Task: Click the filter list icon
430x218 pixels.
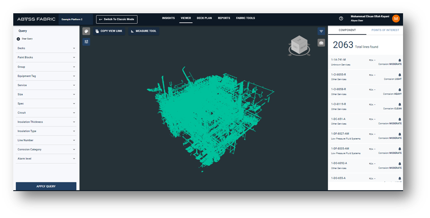Action: (x=321, y=31)
